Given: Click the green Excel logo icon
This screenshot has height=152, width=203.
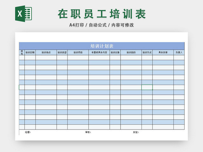Looking at the screenshot, I should [x=23, y=14].
